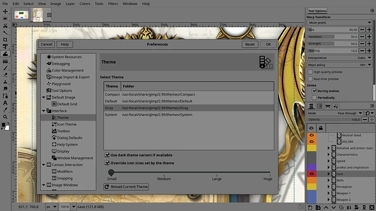Select the Eraser tool
Screen dimensions: 376x211
[x=5, y=75]
